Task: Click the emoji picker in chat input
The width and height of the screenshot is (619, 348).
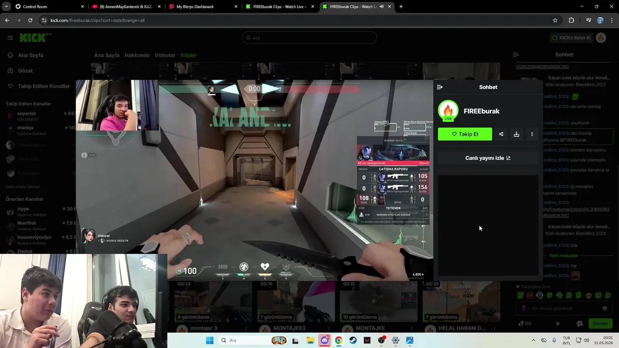Action: click(x=604, y=308)
